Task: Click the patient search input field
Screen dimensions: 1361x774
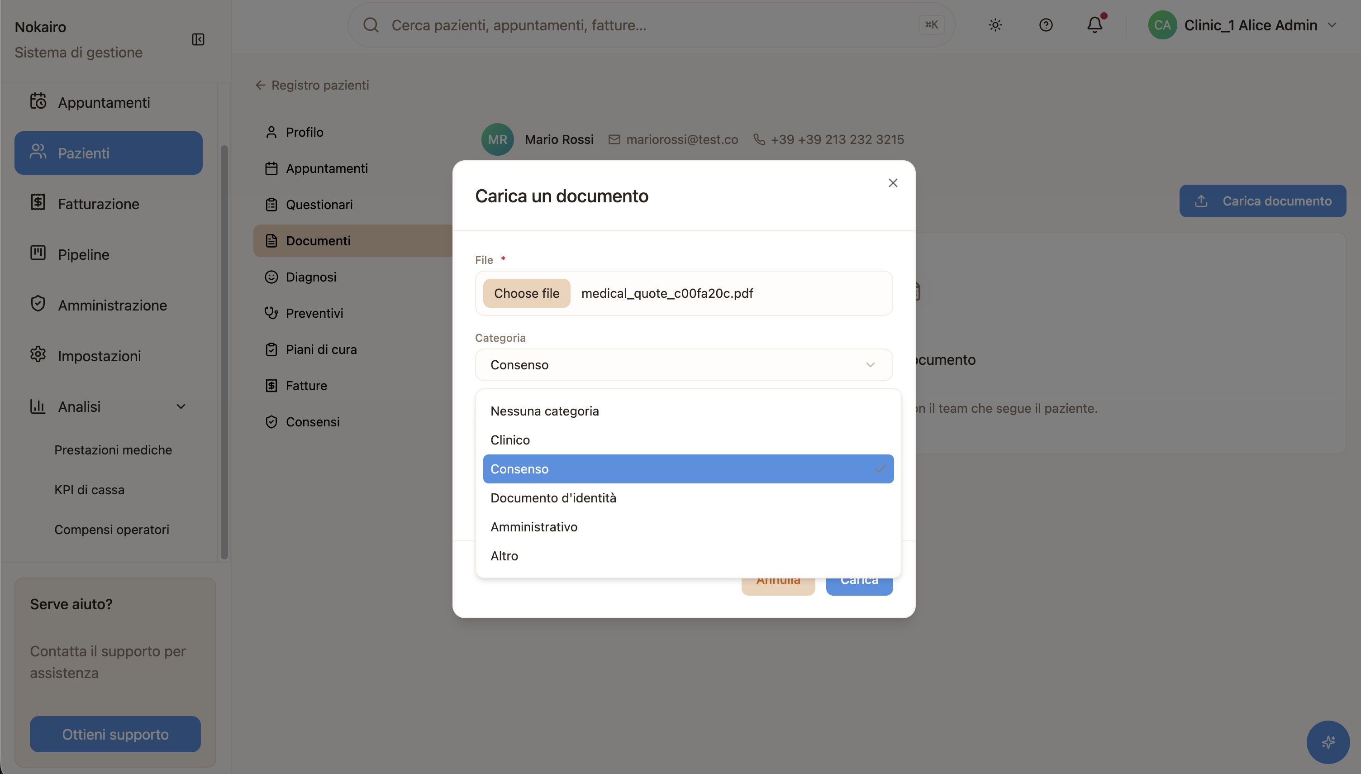Action: [651, 25]
